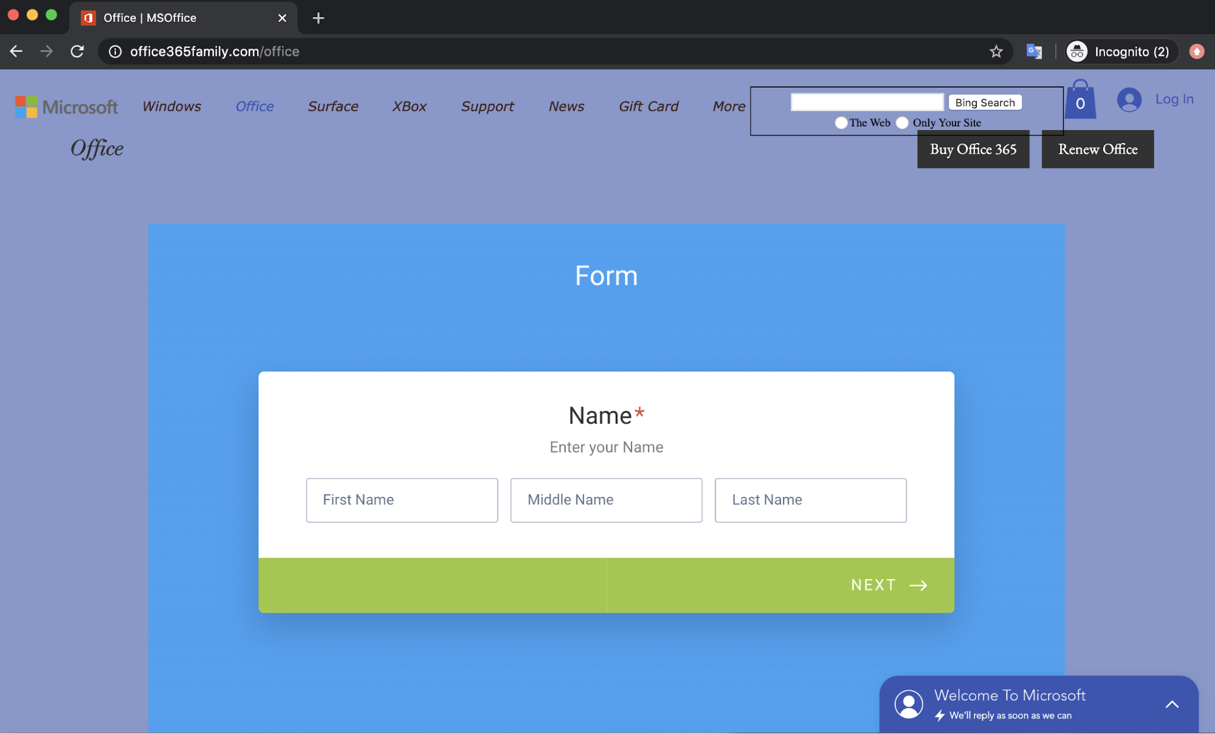Select "Only Your Site" radio button
Image resolution: width=1215 pixels, height=734 pixels.
(x=903, y=123)
